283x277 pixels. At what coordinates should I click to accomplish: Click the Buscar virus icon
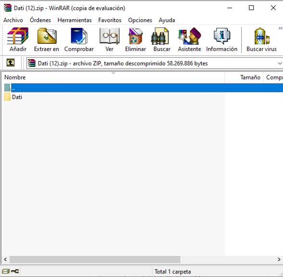(262, 36)
